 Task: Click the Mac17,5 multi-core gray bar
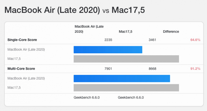coord(126,87)
